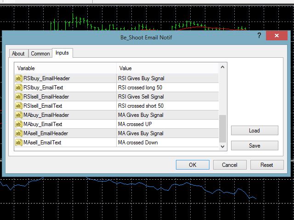The image size is (294, 220).
Task: Select the MAsell_EmailHeader variable name
Action: tap(46, 133)
